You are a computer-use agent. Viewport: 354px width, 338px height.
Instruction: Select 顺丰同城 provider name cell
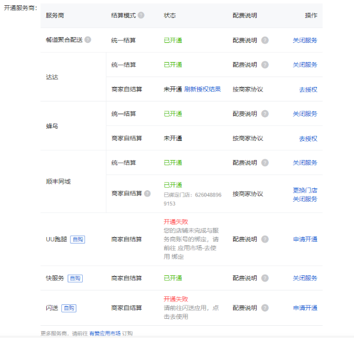click(58, 181)
